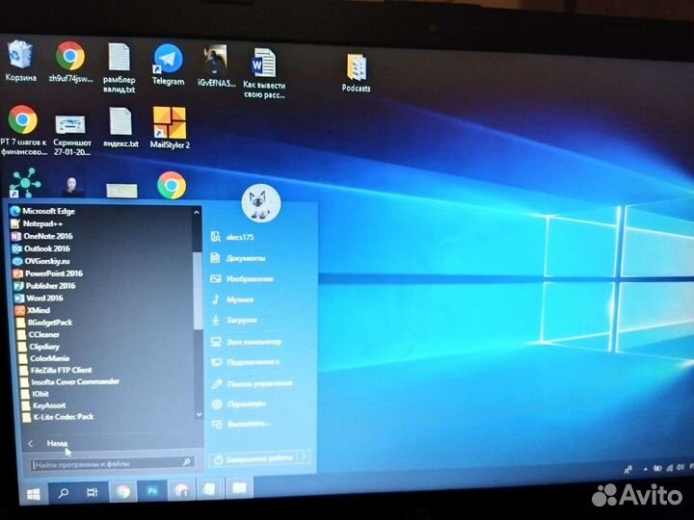The image size is (694, 520).
Task: Open Task View on the taskbar
Action: 93,492
